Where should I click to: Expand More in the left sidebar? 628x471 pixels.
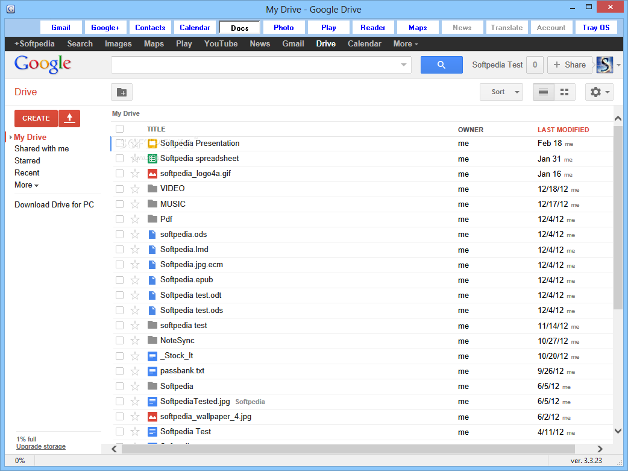(x=27, y=185)
